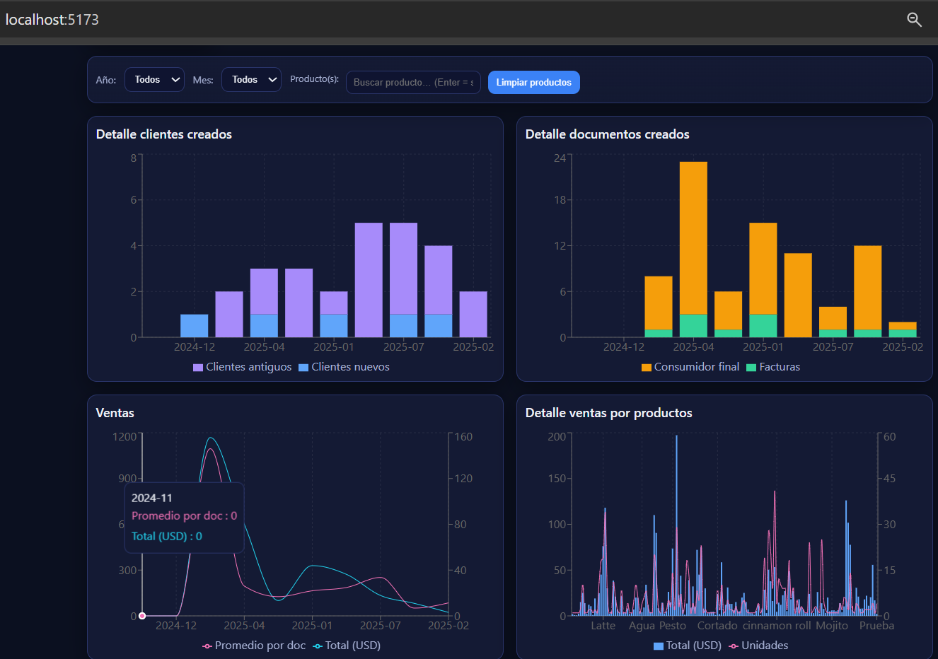Click Total (USD) cyan legend icon in Ventas
The width and height of the screenshot is (938, 659).
[x=318, y=646]
